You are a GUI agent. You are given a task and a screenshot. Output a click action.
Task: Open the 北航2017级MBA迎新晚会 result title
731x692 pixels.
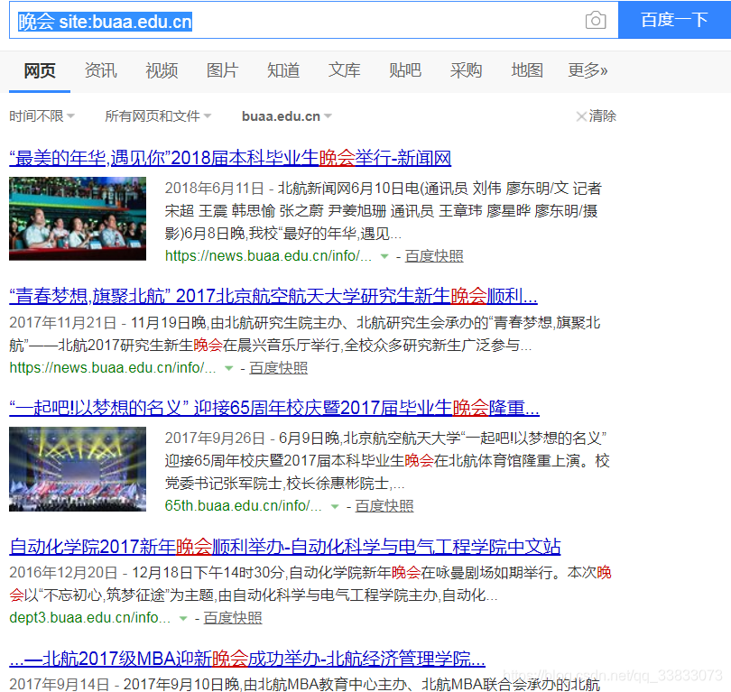pyautogui.click(x=247, y=659)
